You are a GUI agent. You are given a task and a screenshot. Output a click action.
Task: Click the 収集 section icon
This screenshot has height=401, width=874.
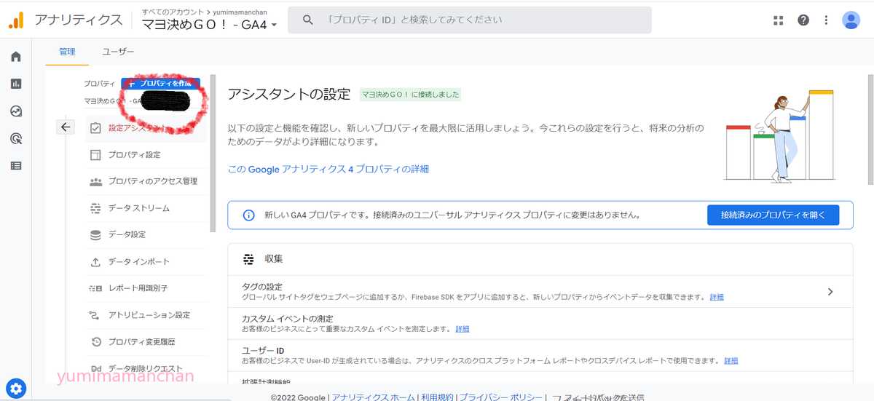tap(249, 259)
